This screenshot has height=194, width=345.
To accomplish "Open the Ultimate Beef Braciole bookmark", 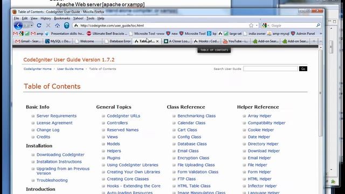I will (x=107, y=33).
